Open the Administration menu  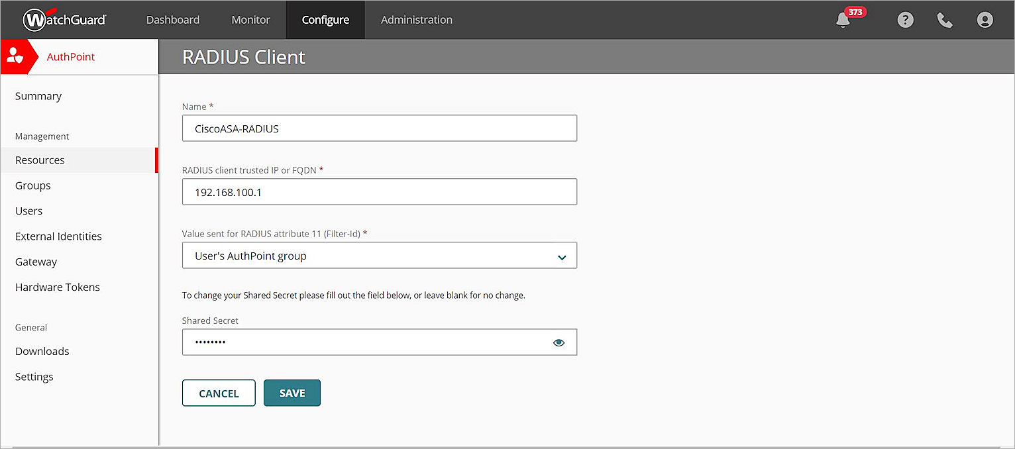pyautogui.click(x=416, y=20)
